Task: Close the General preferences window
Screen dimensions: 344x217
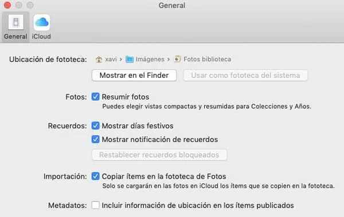Action: coord(7,5)
